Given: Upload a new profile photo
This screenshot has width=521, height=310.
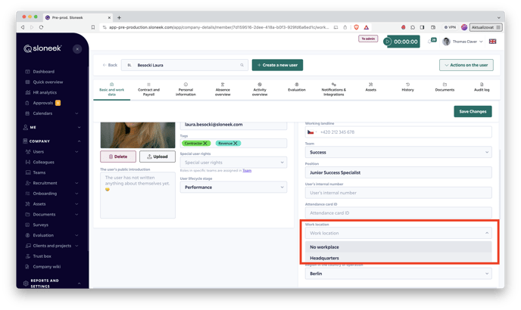Looking at the screenshot, I should pos(158,157).
